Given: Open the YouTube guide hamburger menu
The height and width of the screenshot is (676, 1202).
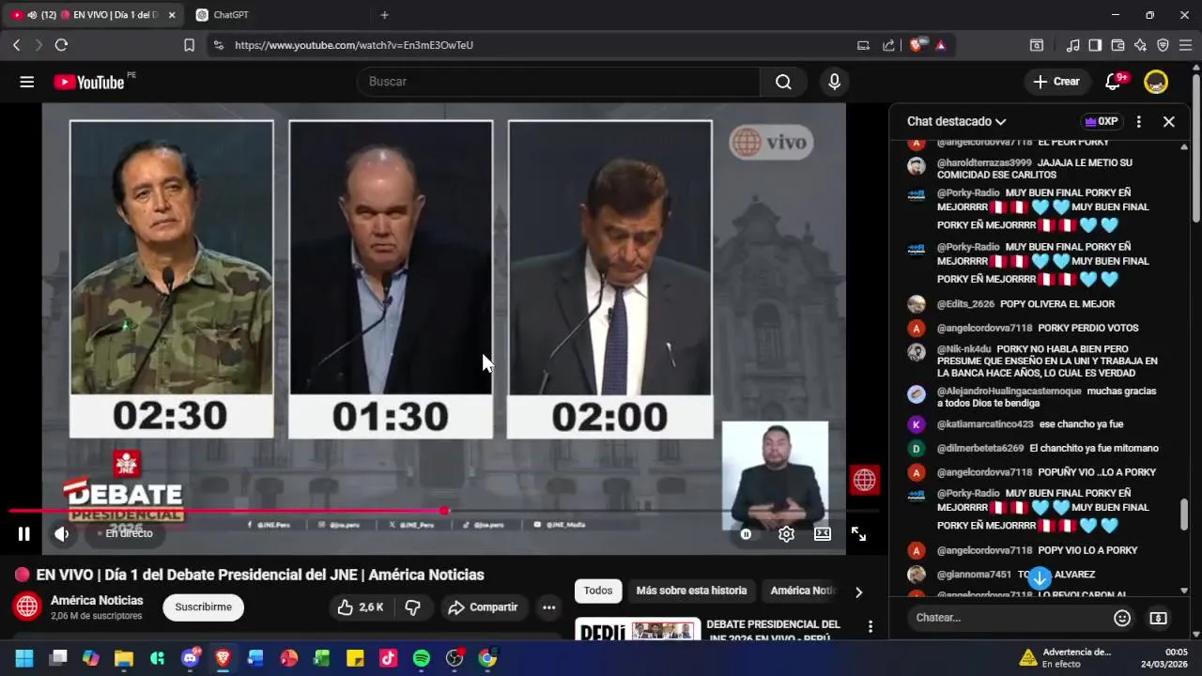Looking at the screenshot, I should click(x=26, y=82).
